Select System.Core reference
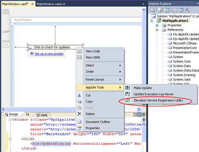The image size is (199, 152). point(182,61)
